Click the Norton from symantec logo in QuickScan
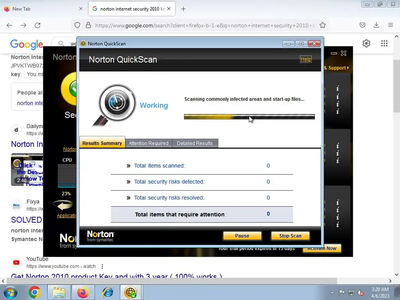400x300 pixels. click(100, 236)
